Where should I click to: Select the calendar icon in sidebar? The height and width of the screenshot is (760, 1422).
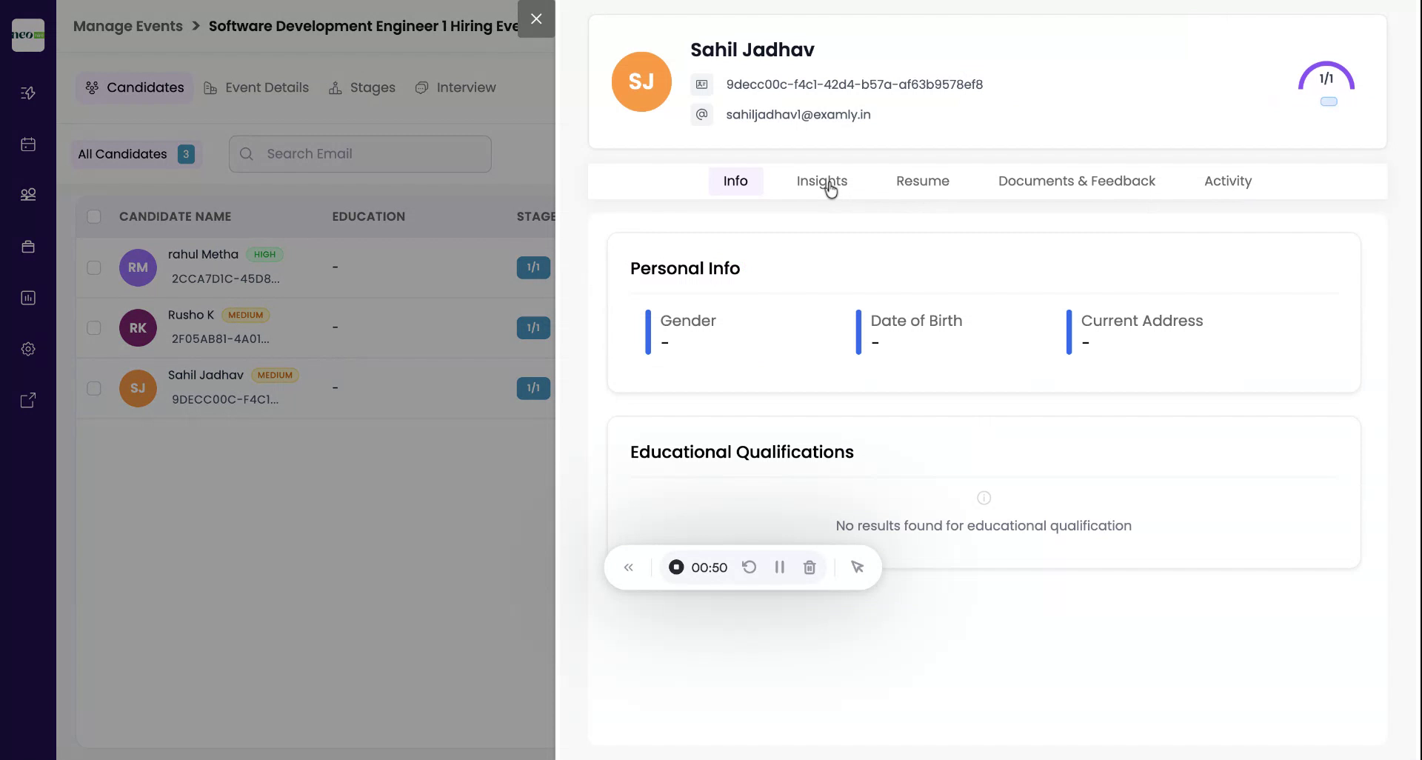(x=27, y=144)
